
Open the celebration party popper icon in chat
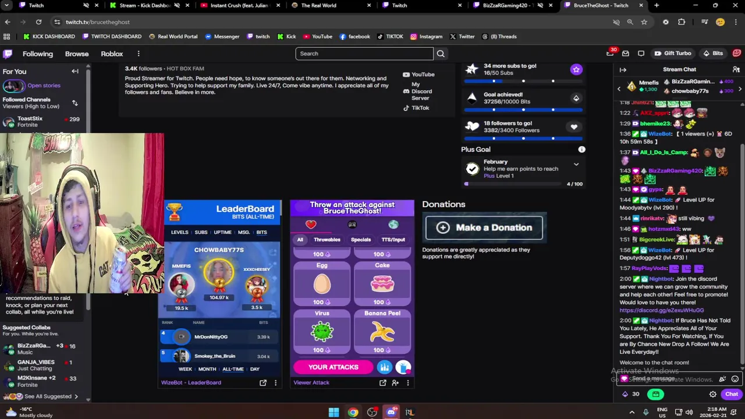point(723,379)
